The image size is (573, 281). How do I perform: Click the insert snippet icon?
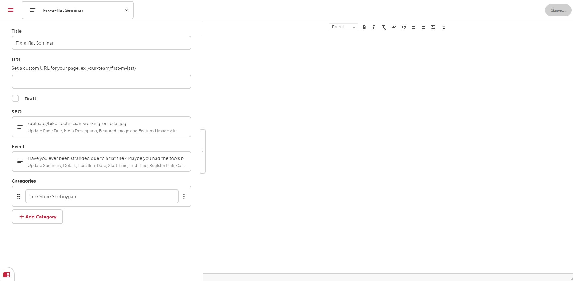click(x=443, y=27)
